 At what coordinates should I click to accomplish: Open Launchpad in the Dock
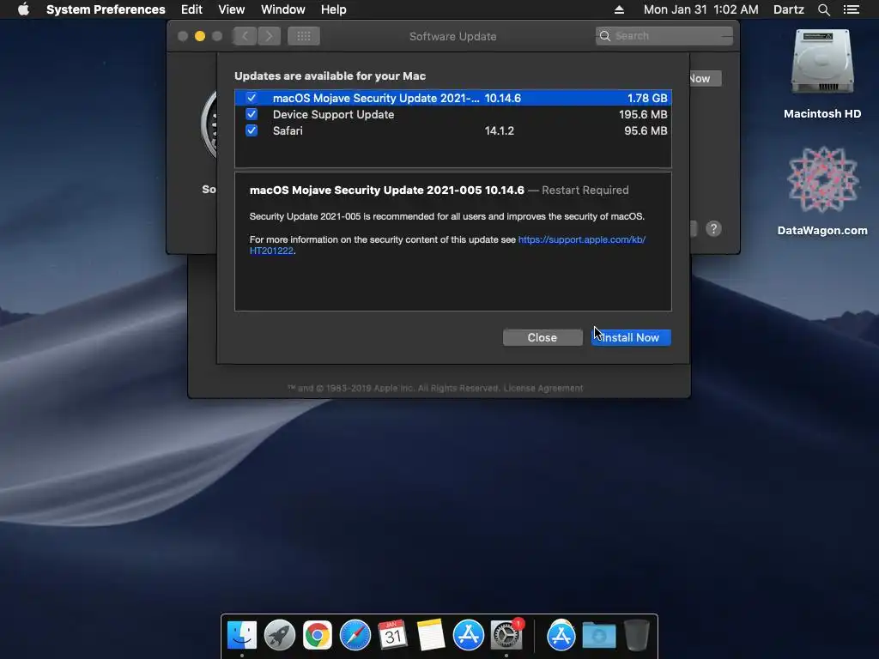coord(280,635)
